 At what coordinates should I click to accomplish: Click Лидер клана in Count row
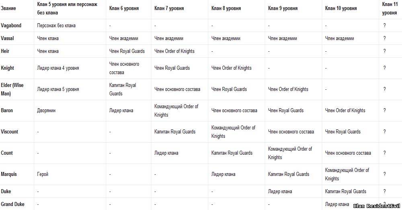click(166, 153)
